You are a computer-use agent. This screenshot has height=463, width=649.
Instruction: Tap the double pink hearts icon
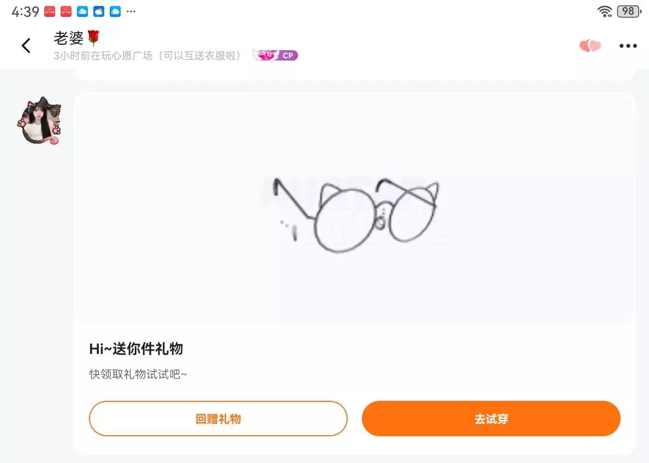click(590, 46)
